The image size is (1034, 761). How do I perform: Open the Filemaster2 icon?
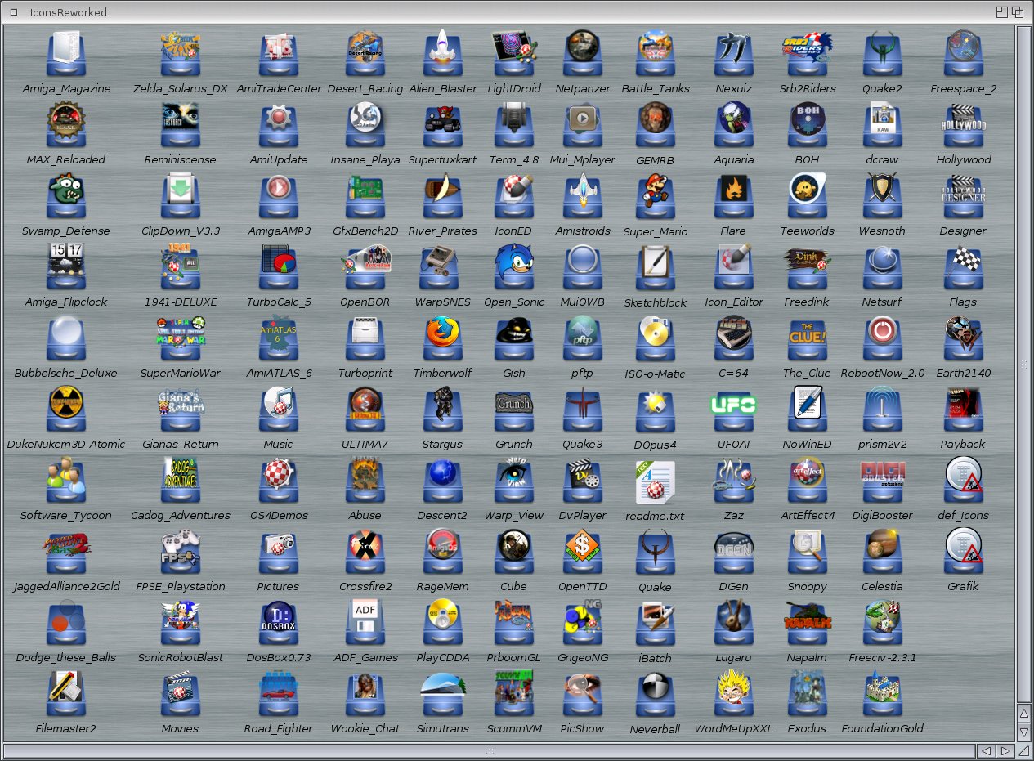point(66,695)
